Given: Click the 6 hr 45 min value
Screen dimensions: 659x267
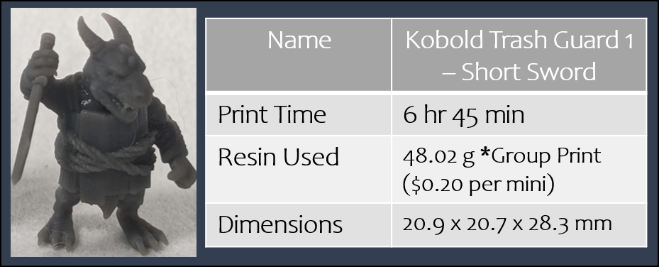Looking at the screenshot, I should tap(463, 115).
